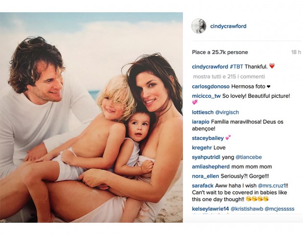This screenshot has width=303, height=235.
Task: View amliashepherd's profile
Action: tap(211, 167)
